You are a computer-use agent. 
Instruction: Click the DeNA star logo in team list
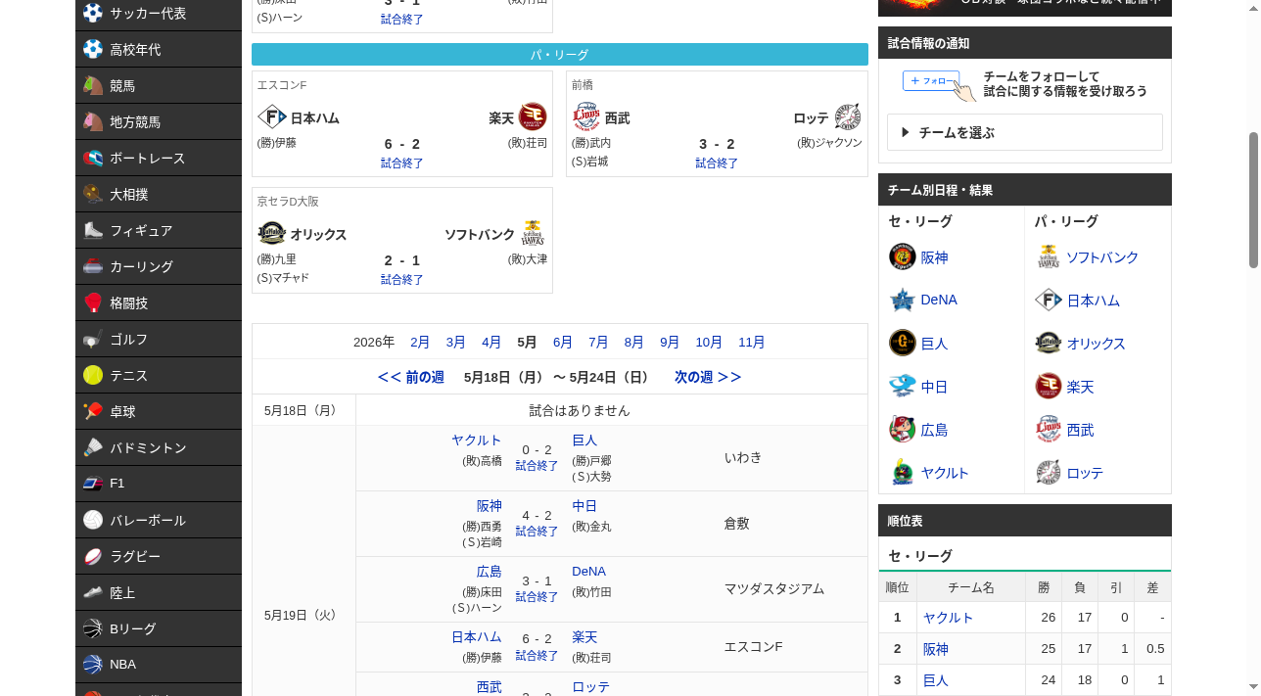[902, 300]
